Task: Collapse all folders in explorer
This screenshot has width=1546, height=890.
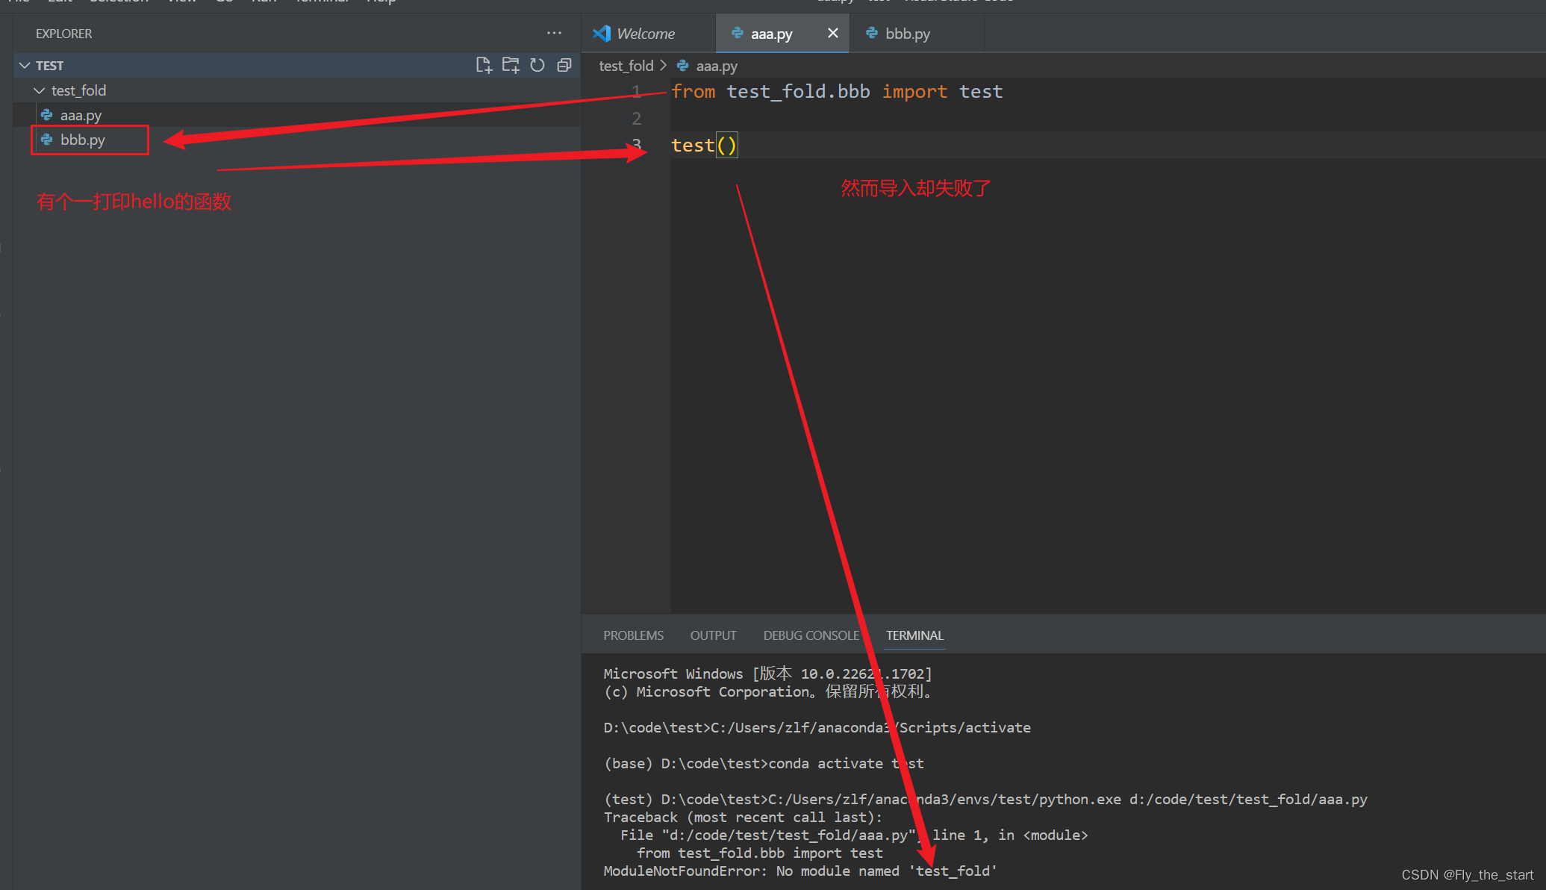Action: tap(564, 66)
